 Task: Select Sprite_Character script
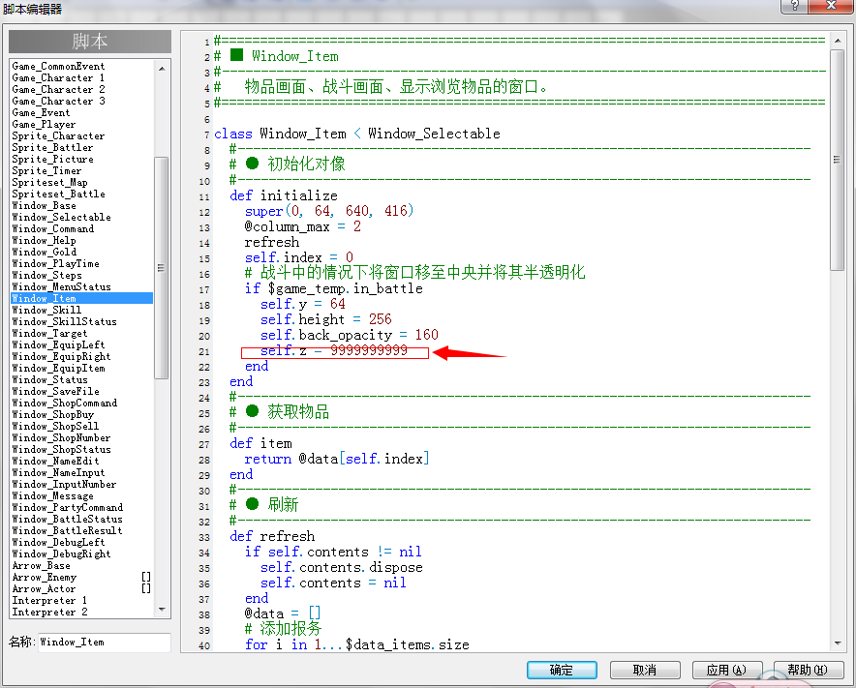[x=58, y=135]
